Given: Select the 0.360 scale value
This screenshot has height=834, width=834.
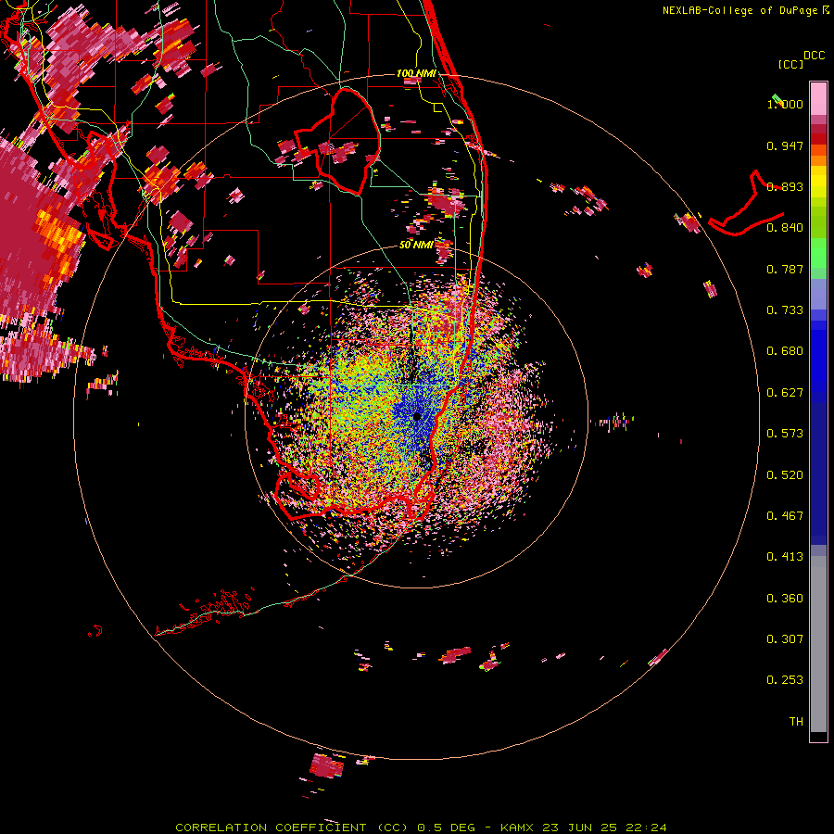Looking at the screenshot, I should 785,599.
